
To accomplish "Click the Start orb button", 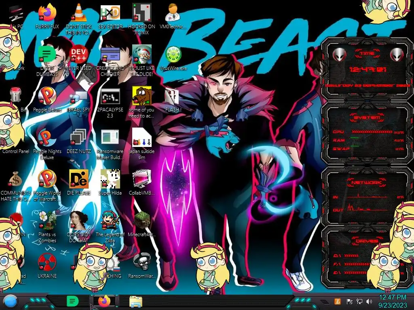I will click(11, 301).
